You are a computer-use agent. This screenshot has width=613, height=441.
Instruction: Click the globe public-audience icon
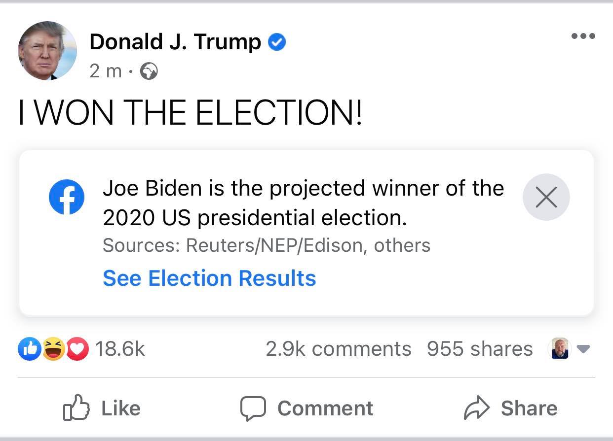pos(149,72)
